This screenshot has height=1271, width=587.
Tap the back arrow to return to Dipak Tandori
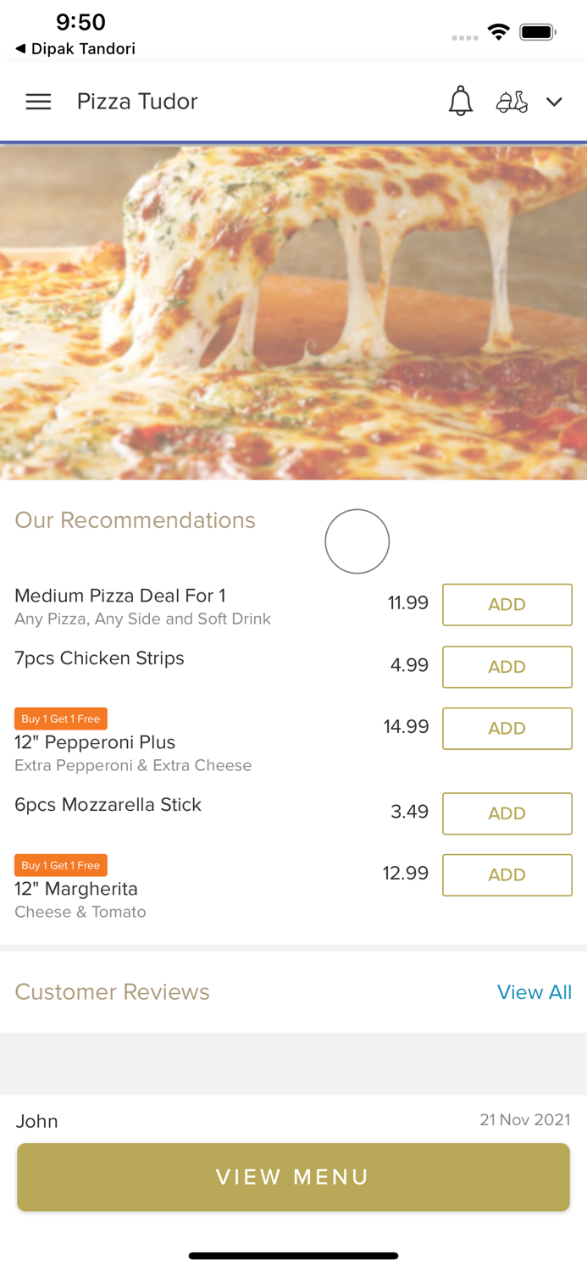(19, 48)
